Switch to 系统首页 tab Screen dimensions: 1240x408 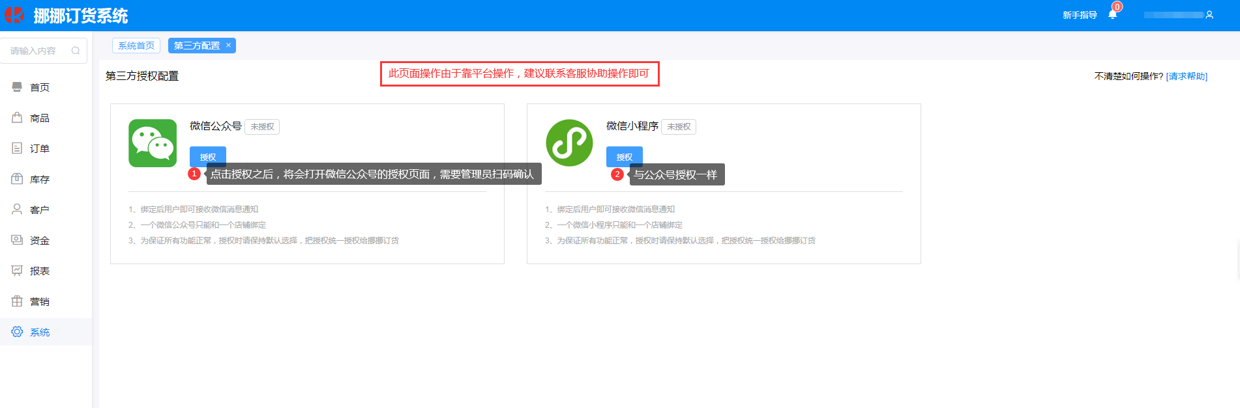136,46
